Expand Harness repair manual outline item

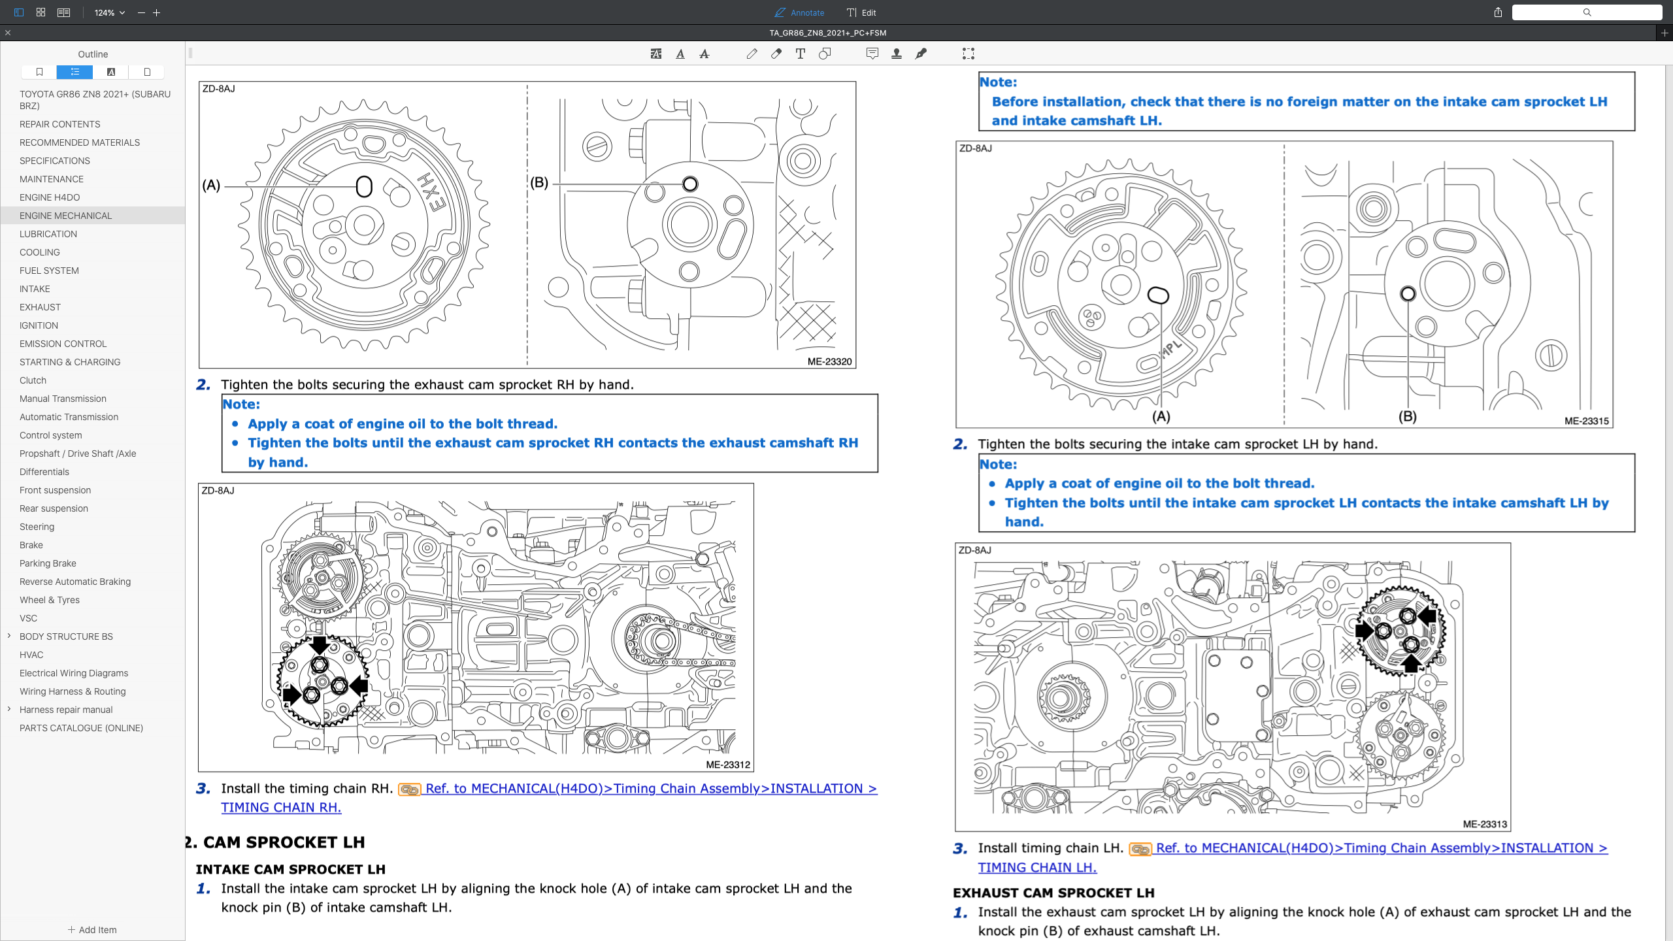pyautogui.click(x=9, y=709)
